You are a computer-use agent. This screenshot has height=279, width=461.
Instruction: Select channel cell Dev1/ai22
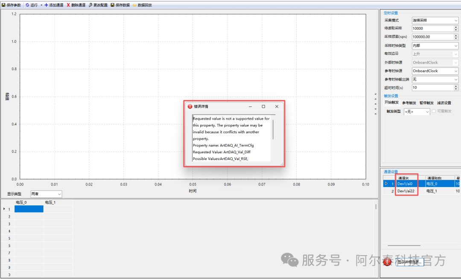(410, 191)
